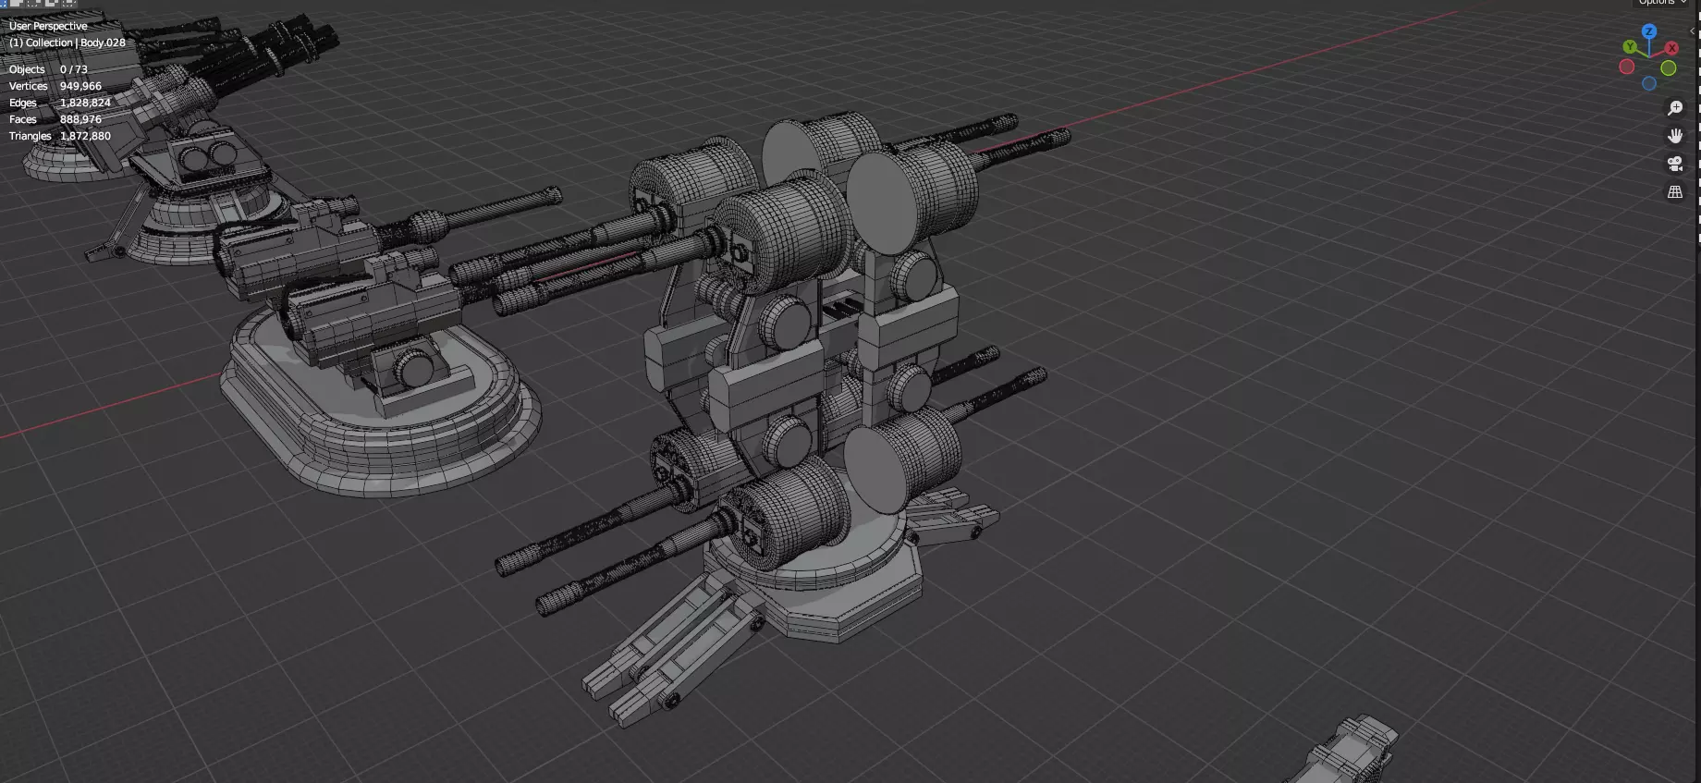Click the Objects 0 / 73 statistic
1701x783 pixels.
(48, 69)
